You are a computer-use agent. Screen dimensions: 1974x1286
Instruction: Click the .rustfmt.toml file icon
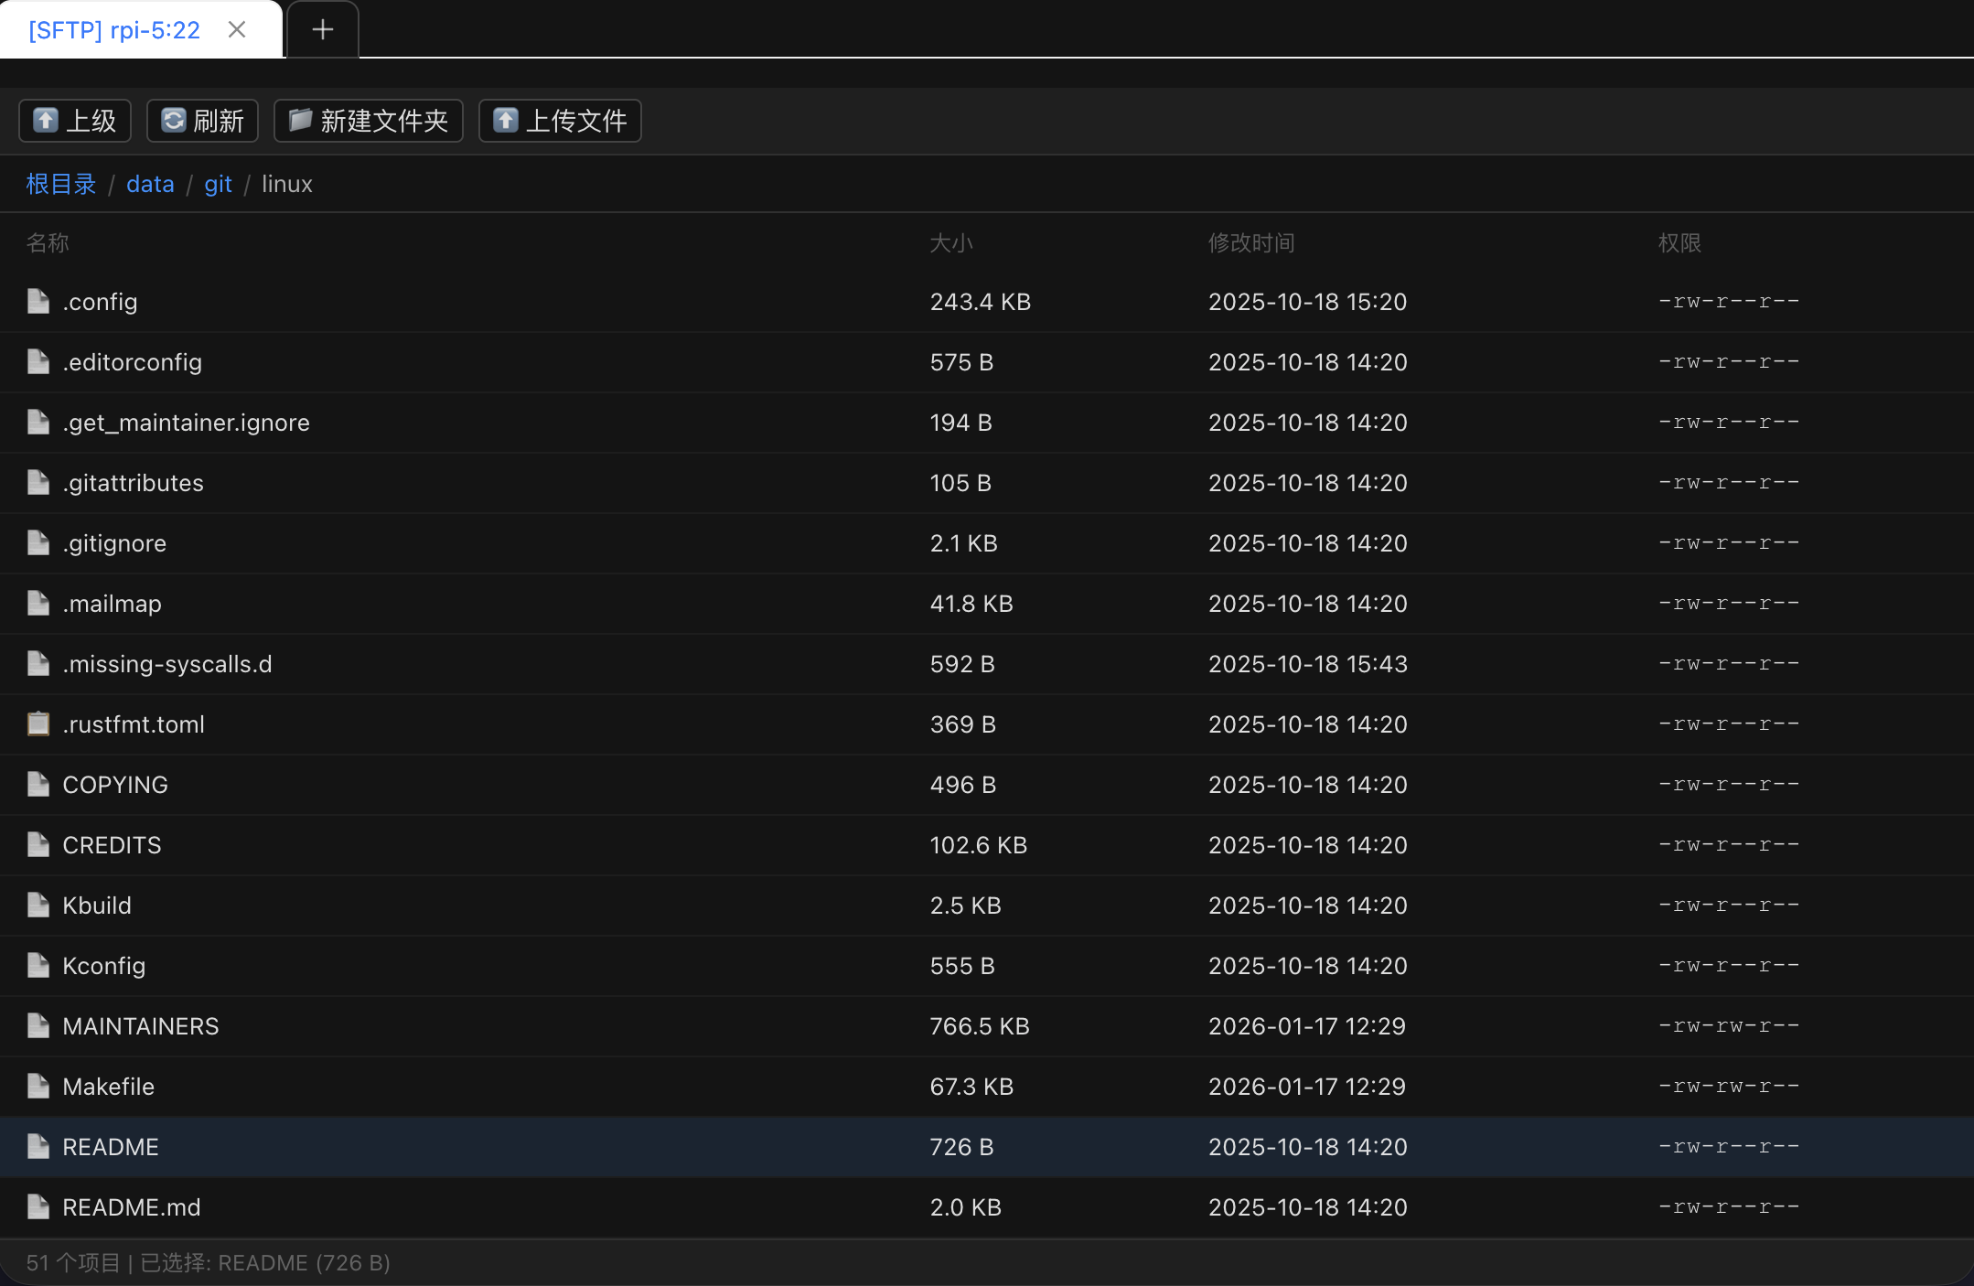pyautogui.click(x=38, y=723)
